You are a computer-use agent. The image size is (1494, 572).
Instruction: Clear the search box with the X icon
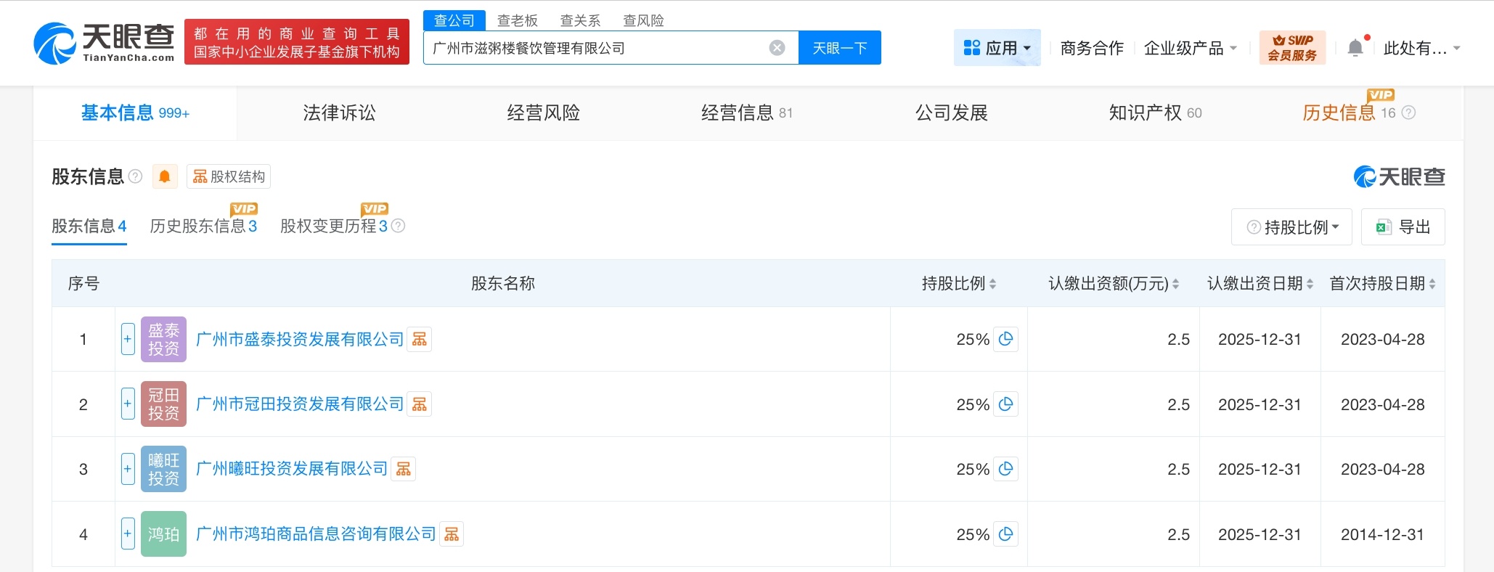[777, 48]
